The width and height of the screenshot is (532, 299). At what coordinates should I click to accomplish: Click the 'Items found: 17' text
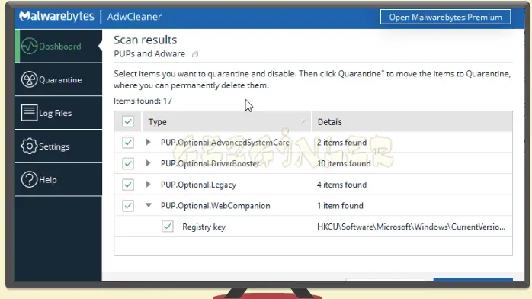143,101
